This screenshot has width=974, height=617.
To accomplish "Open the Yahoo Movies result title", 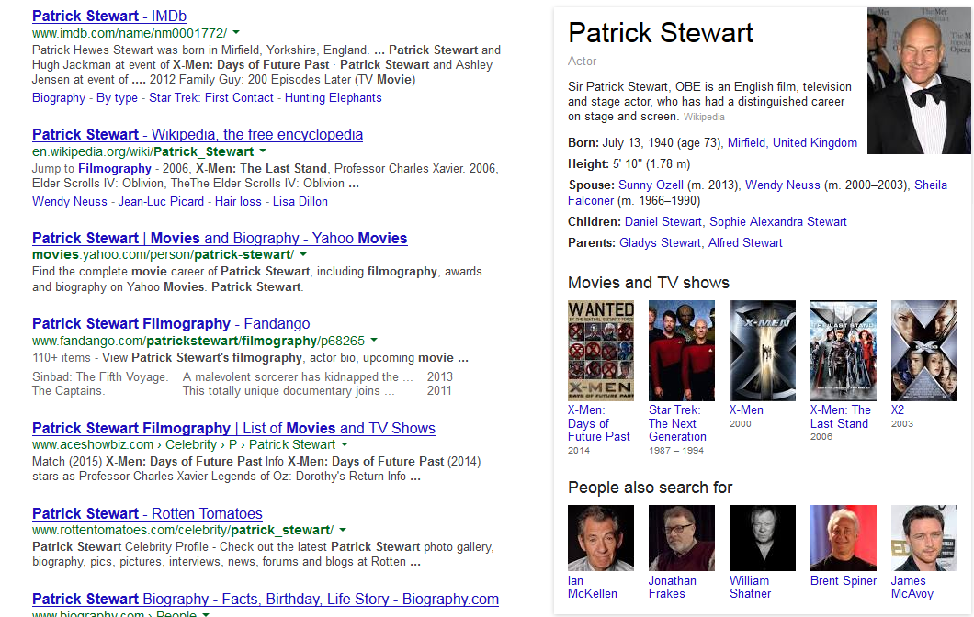I will 220,239.
